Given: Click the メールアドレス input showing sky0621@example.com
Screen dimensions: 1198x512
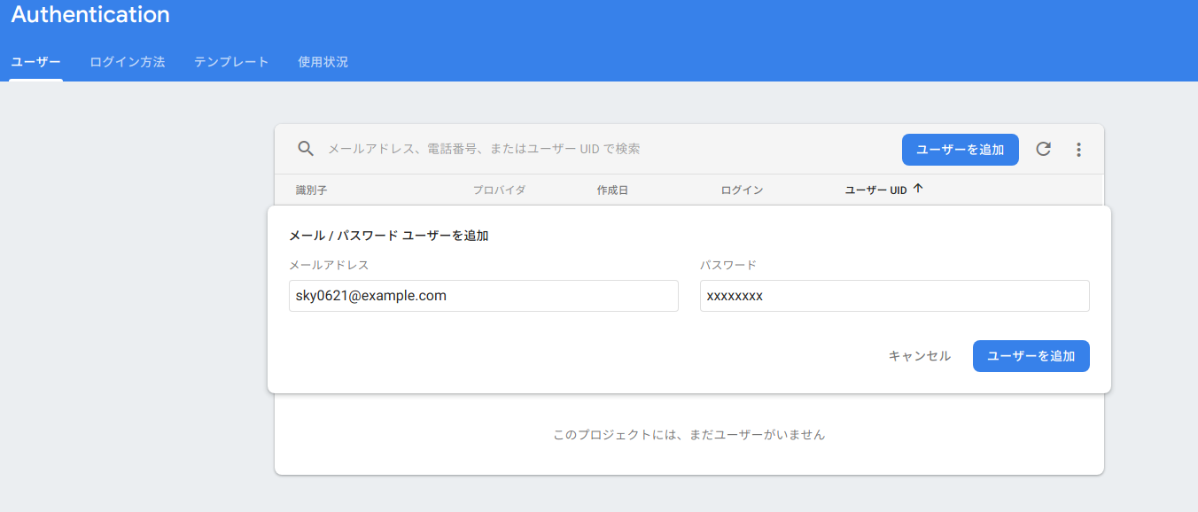Looking at the screenshot, I should 483,295.
